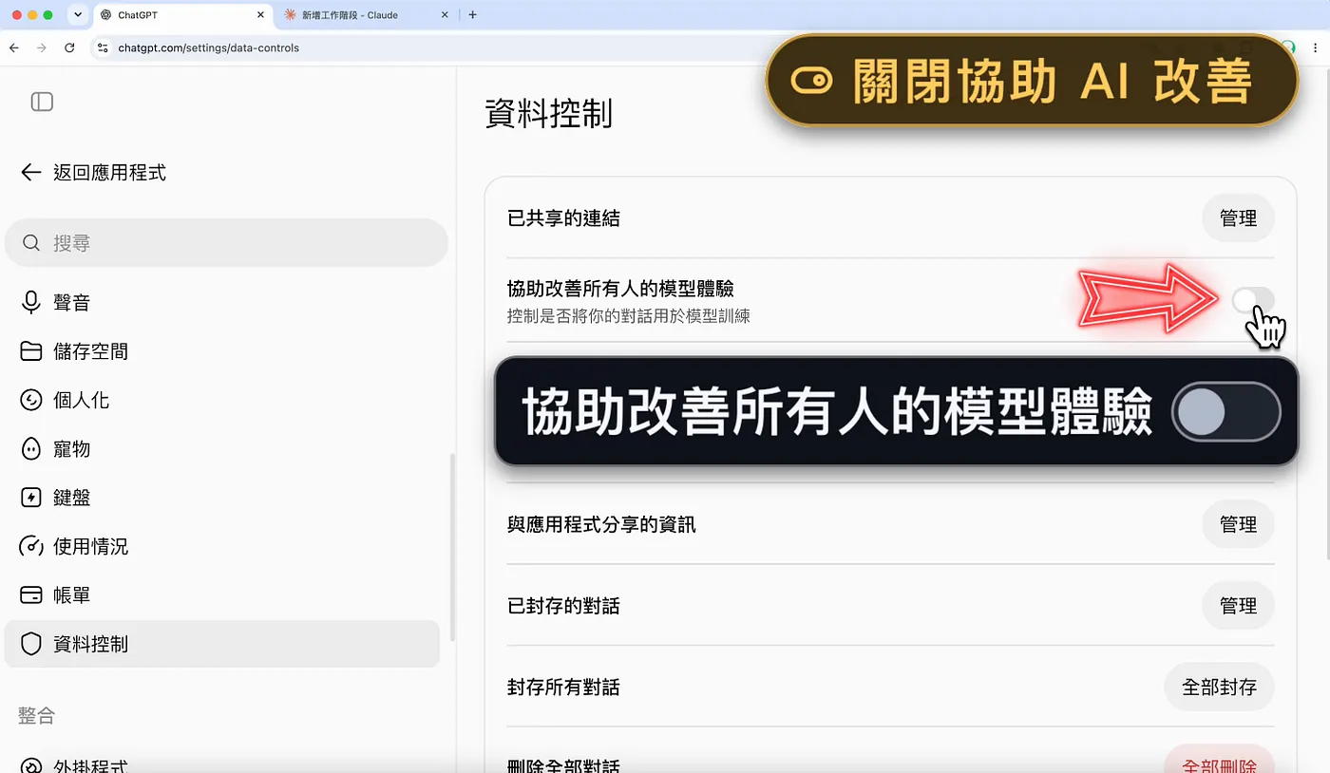
Task: Open the tab search dropdown arrow
Action: tap(78, 15)
